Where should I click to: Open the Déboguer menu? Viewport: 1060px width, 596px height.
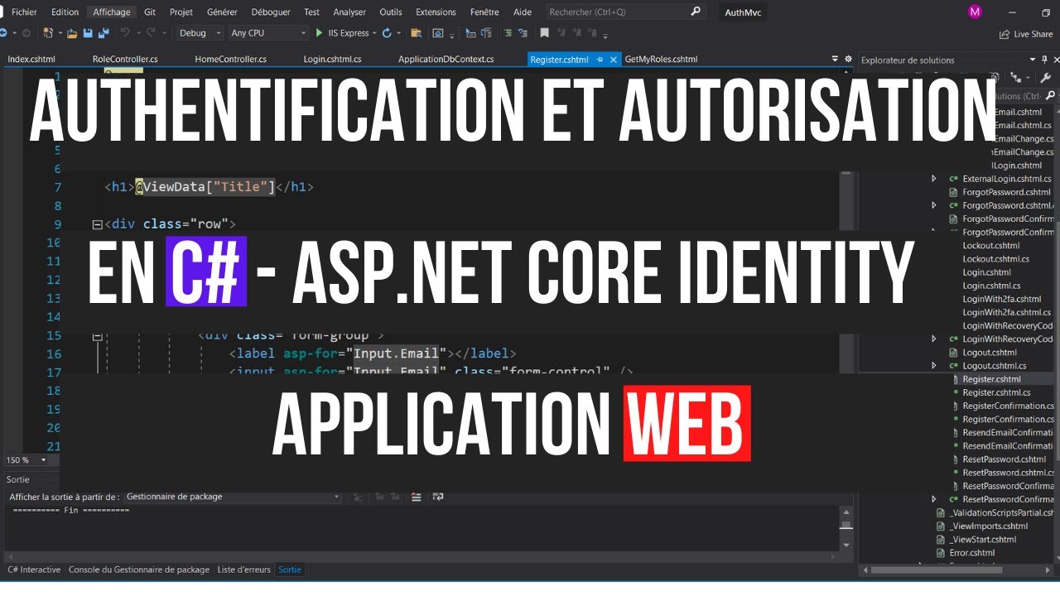[272, 12]
